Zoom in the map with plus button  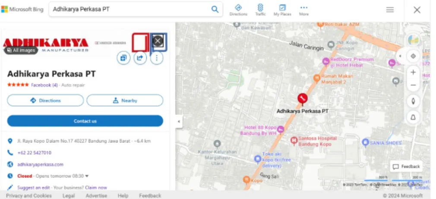413,72
